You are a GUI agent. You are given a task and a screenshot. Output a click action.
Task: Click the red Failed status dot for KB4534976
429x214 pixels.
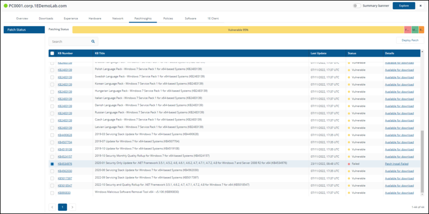[349, 164]
